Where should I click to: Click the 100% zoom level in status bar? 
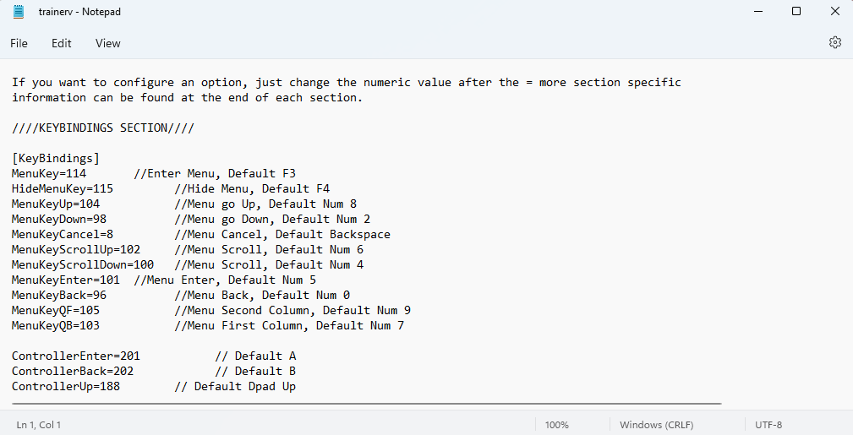point(556,425)
